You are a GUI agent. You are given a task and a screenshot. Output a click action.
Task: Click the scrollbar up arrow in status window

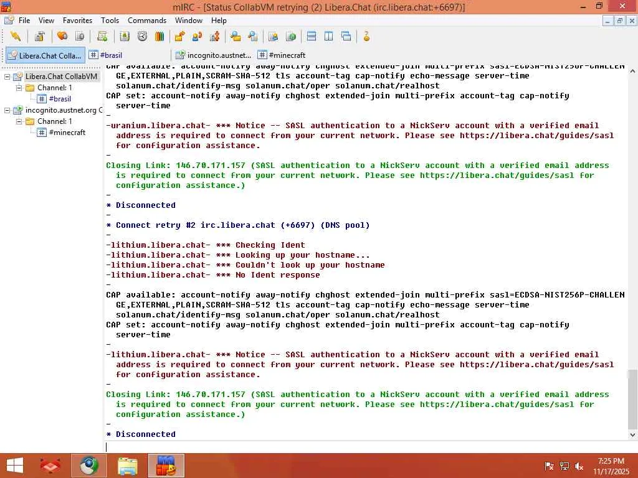click(x=632, y=71)
